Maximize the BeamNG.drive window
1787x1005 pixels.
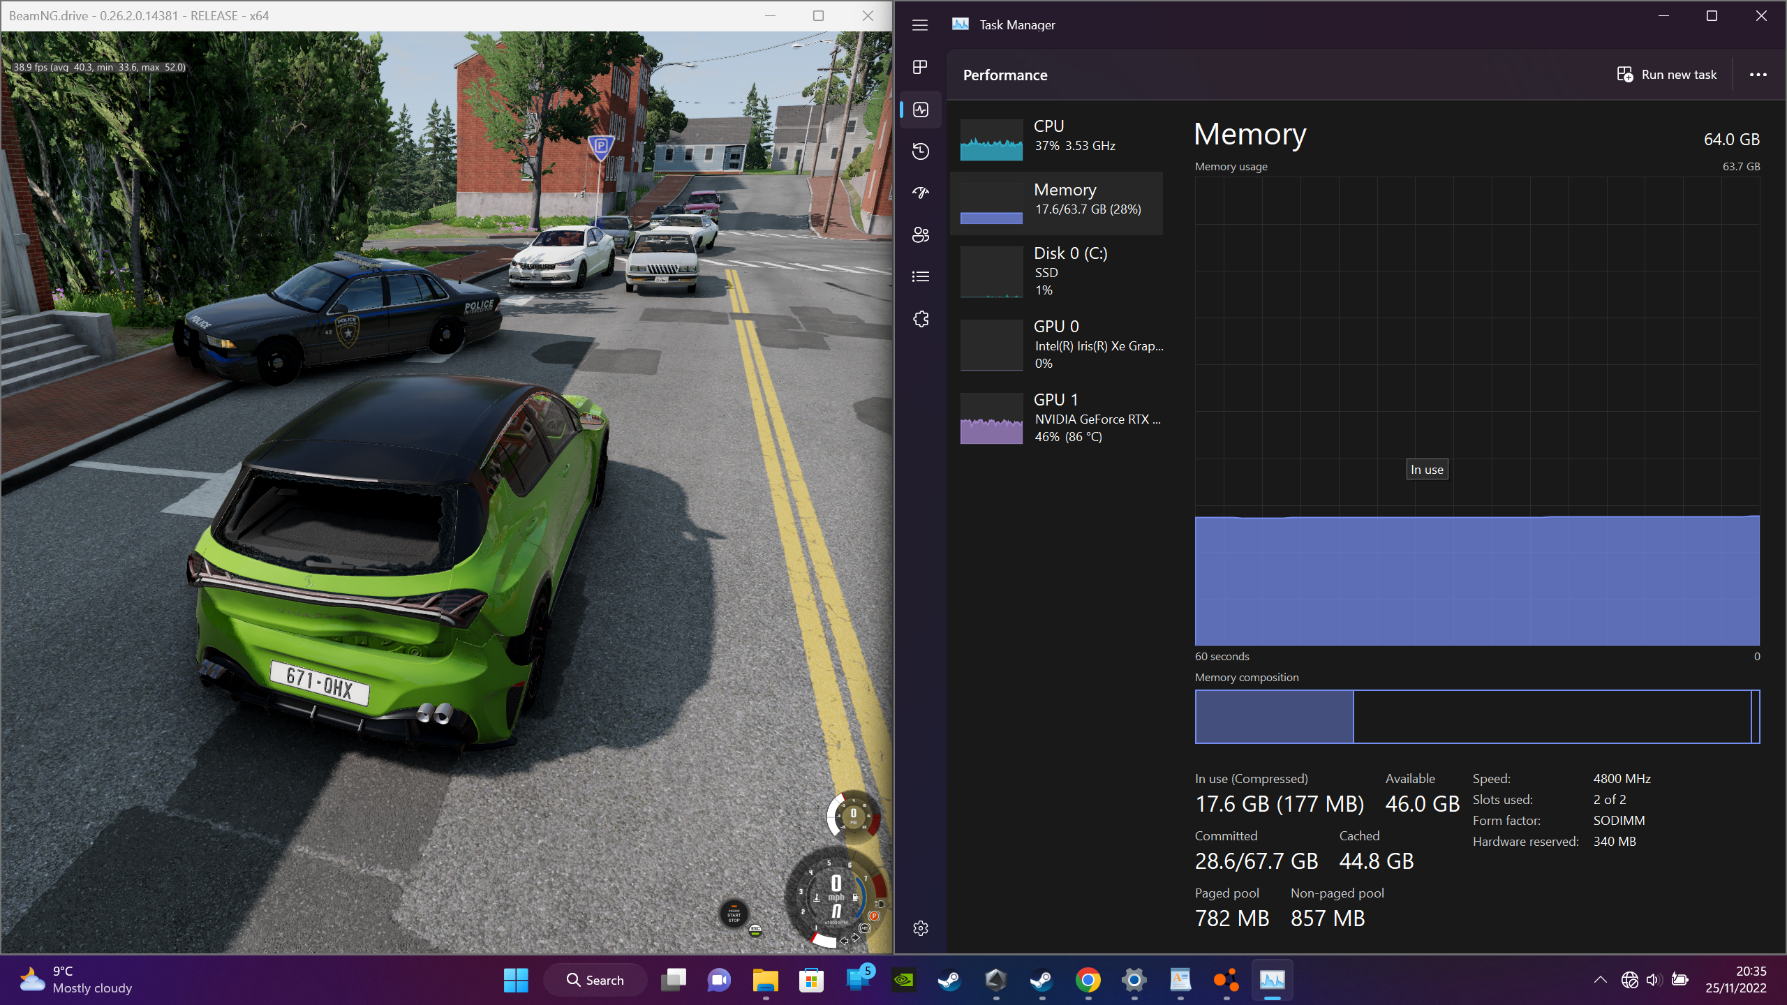coord(818,15)
